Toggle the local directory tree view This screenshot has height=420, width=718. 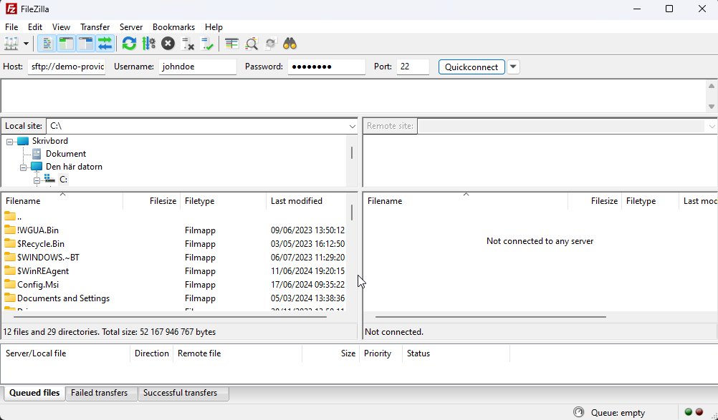(66, 44)
